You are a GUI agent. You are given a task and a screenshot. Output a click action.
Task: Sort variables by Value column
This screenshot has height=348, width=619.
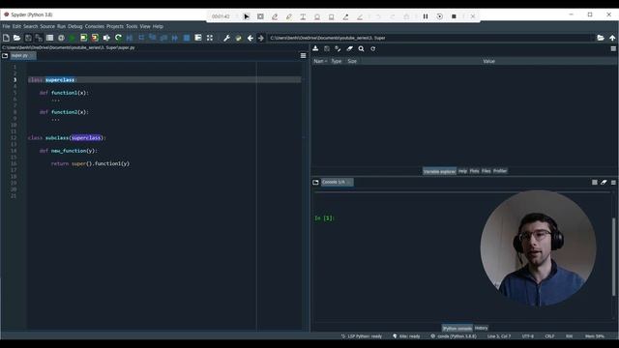pos(488,61)
